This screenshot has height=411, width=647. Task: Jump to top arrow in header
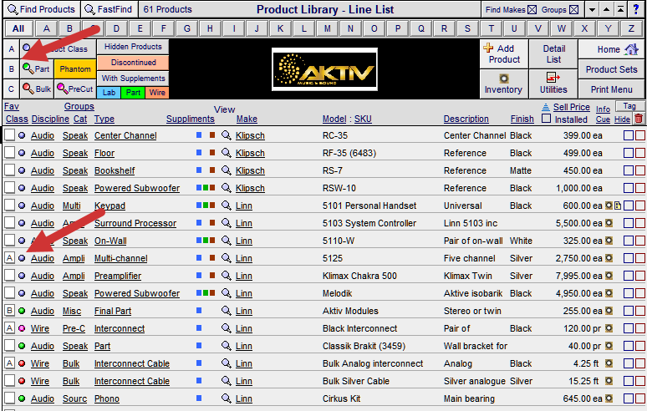click(620, 9)
